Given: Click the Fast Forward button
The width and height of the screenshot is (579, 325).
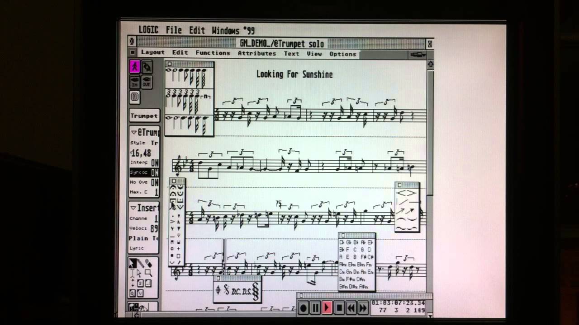Looking at the screenshot, I should click(363, 308).
